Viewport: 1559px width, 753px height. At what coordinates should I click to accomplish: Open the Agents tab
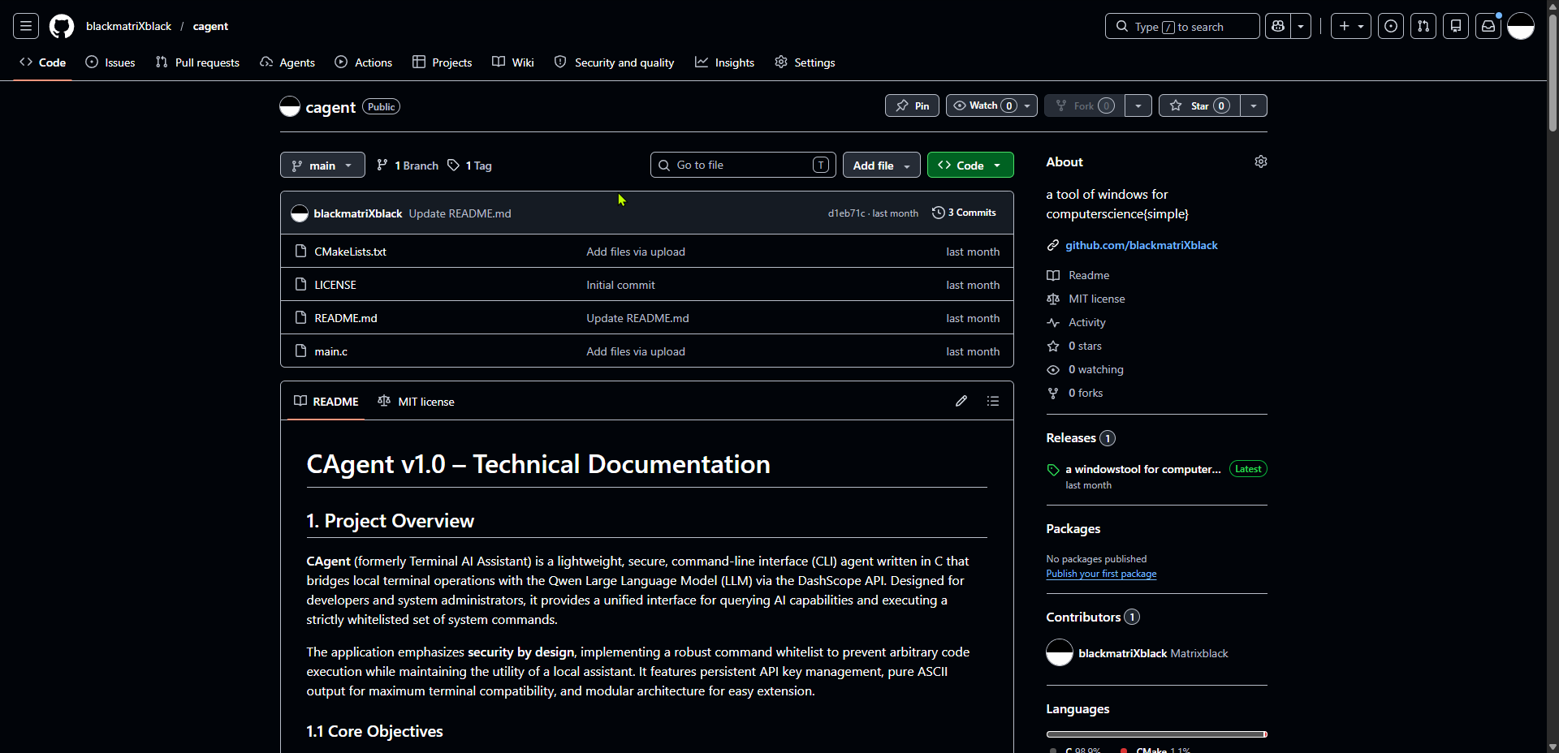(287, 62)
